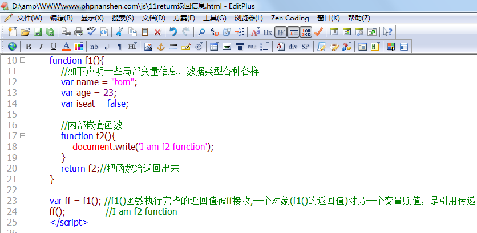
Task: Open the browser preview globe icon
Action: click(13, 47)
